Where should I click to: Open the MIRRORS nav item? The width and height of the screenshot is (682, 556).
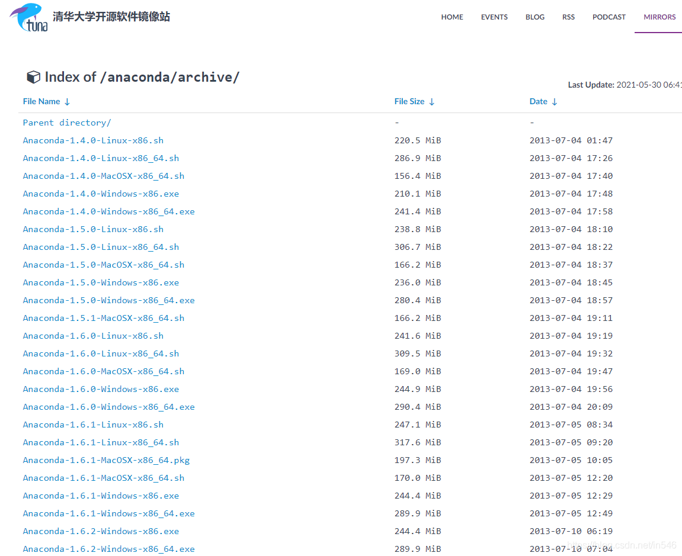(659, 17)
